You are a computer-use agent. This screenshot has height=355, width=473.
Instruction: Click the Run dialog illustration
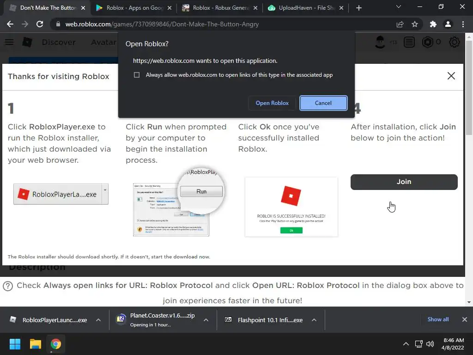click(178, 202)
